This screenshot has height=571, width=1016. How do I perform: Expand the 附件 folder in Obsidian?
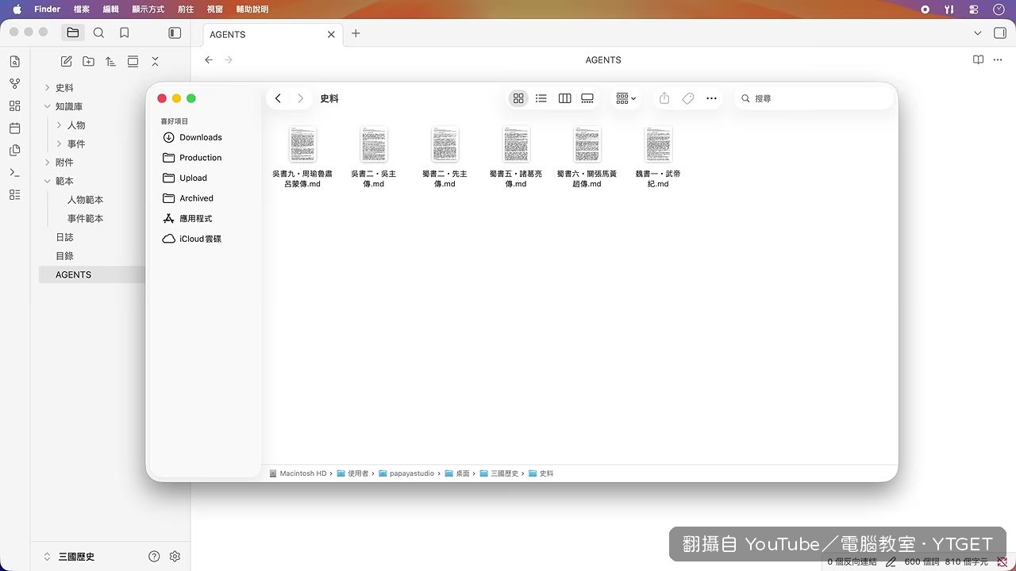(x=47, y=163)
